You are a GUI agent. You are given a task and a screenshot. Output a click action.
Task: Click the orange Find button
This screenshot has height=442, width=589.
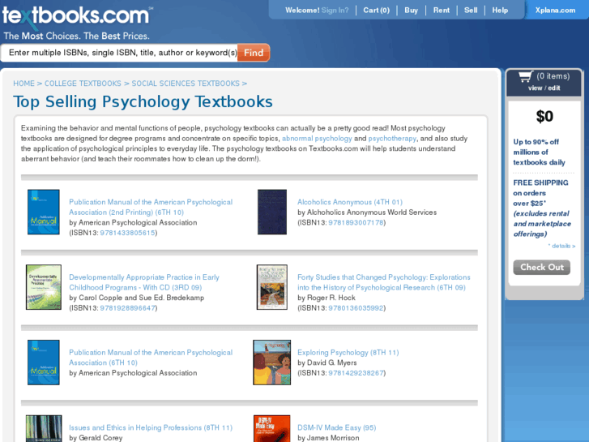(254, 53)
